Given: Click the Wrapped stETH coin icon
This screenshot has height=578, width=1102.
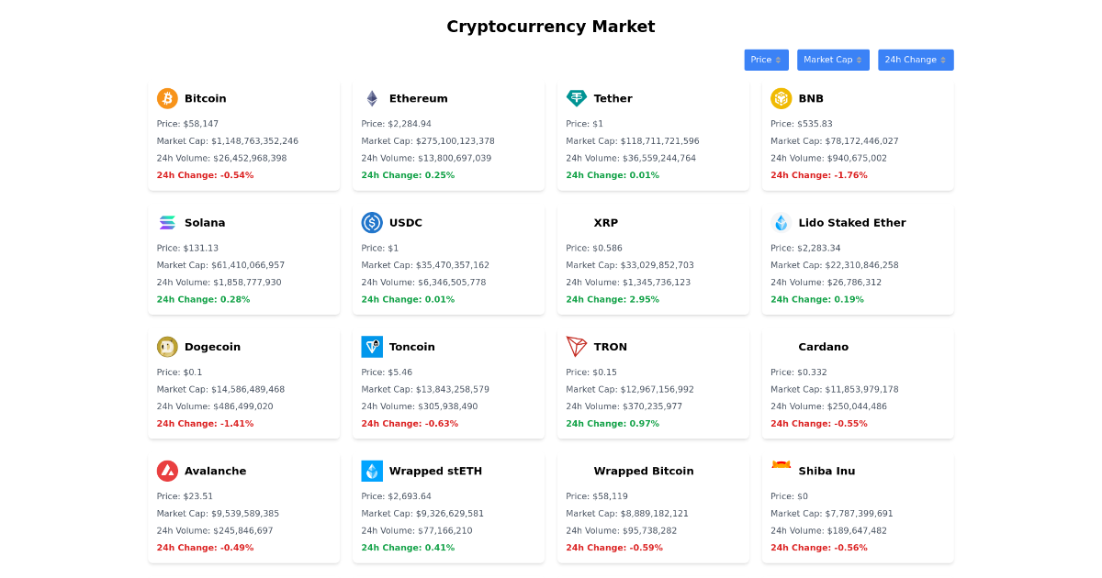Looking at the screenshot, I should tap(371, 471).
